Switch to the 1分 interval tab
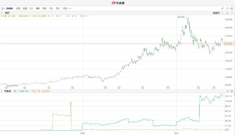The image size is (235, 135). [51, 8]
